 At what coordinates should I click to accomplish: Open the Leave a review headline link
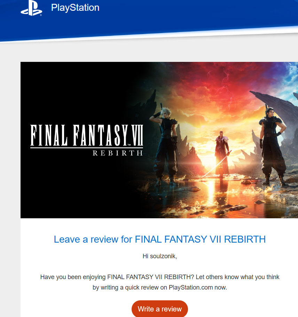(x=160, y=239)
